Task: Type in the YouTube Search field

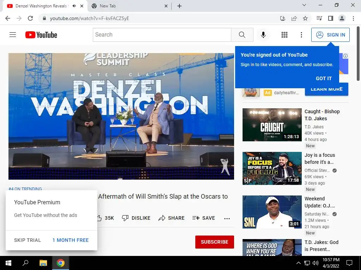Action: [x=162, y=35]
